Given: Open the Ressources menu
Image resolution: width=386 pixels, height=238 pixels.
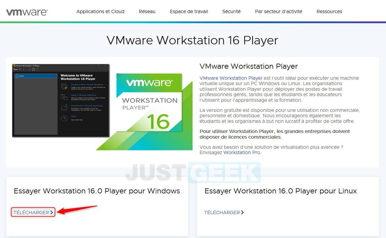Looking at the screenshot, I should [329, 12].
